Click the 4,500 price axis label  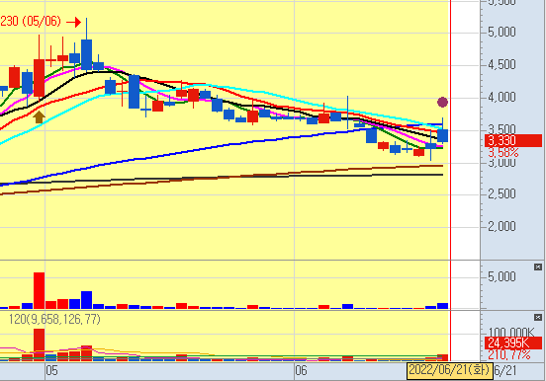pyautogui.click(x=501, y=65)
